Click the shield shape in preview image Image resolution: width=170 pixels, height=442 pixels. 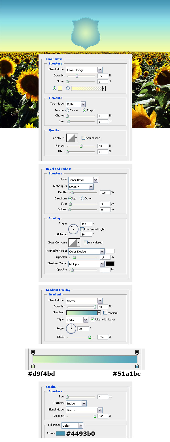tap(85, 33)
